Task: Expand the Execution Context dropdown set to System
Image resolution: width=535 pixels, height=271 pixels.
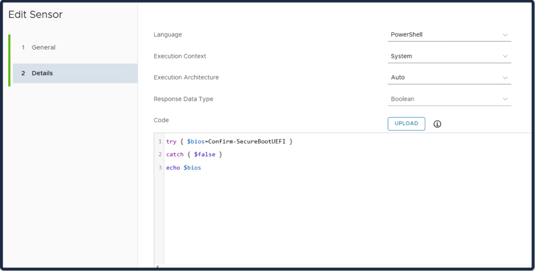Action: (x=449, y=56)
